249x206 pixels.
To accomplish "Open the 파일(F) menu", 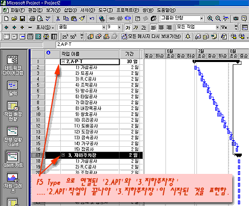I will click(18, 10).
